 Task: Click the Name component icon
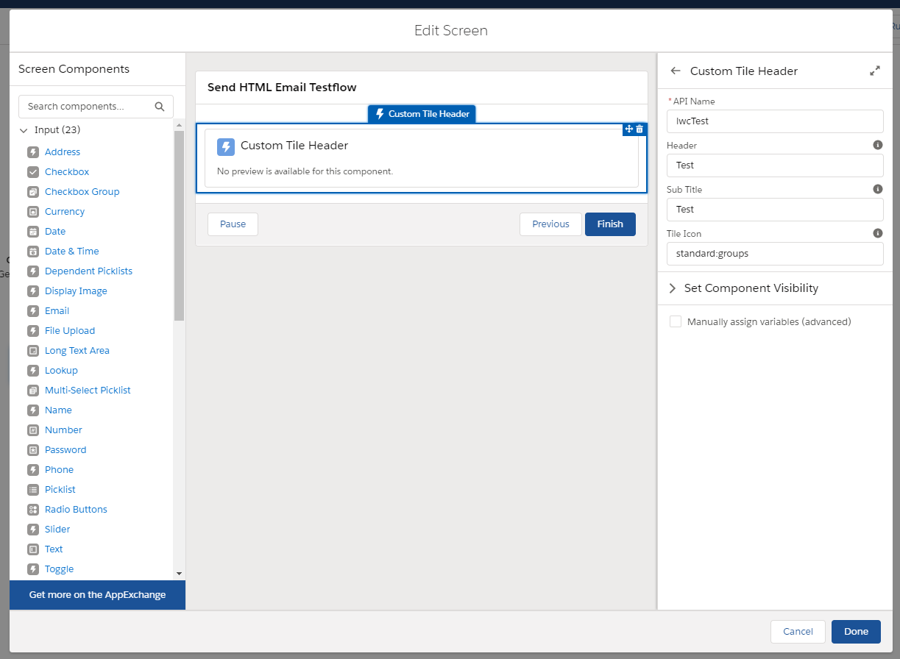pos(32,410)
